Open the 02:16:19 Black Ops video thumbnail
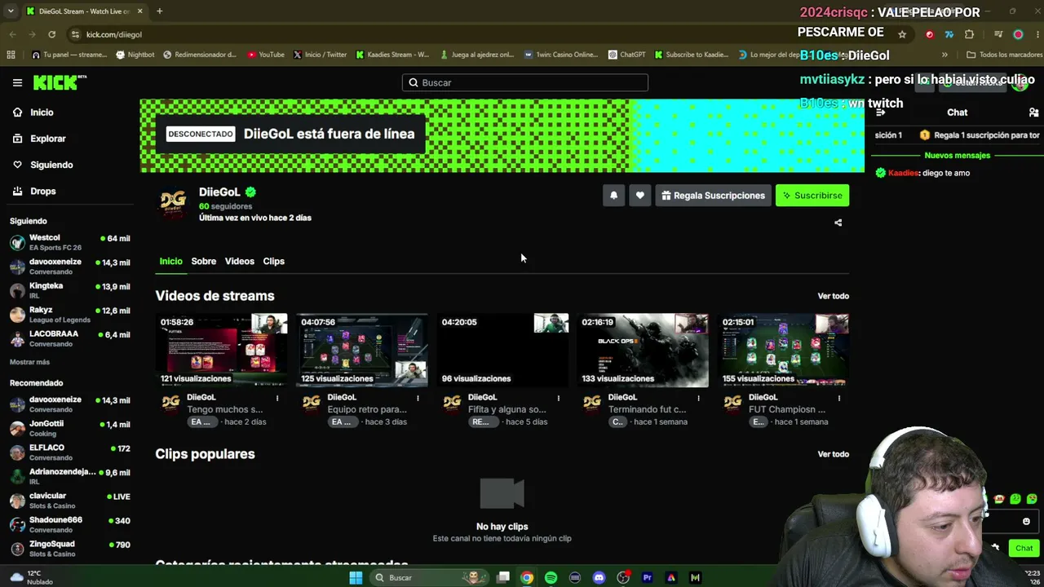Image resolution: width=1044 pixels, height=587 pixels. (643, 350)
